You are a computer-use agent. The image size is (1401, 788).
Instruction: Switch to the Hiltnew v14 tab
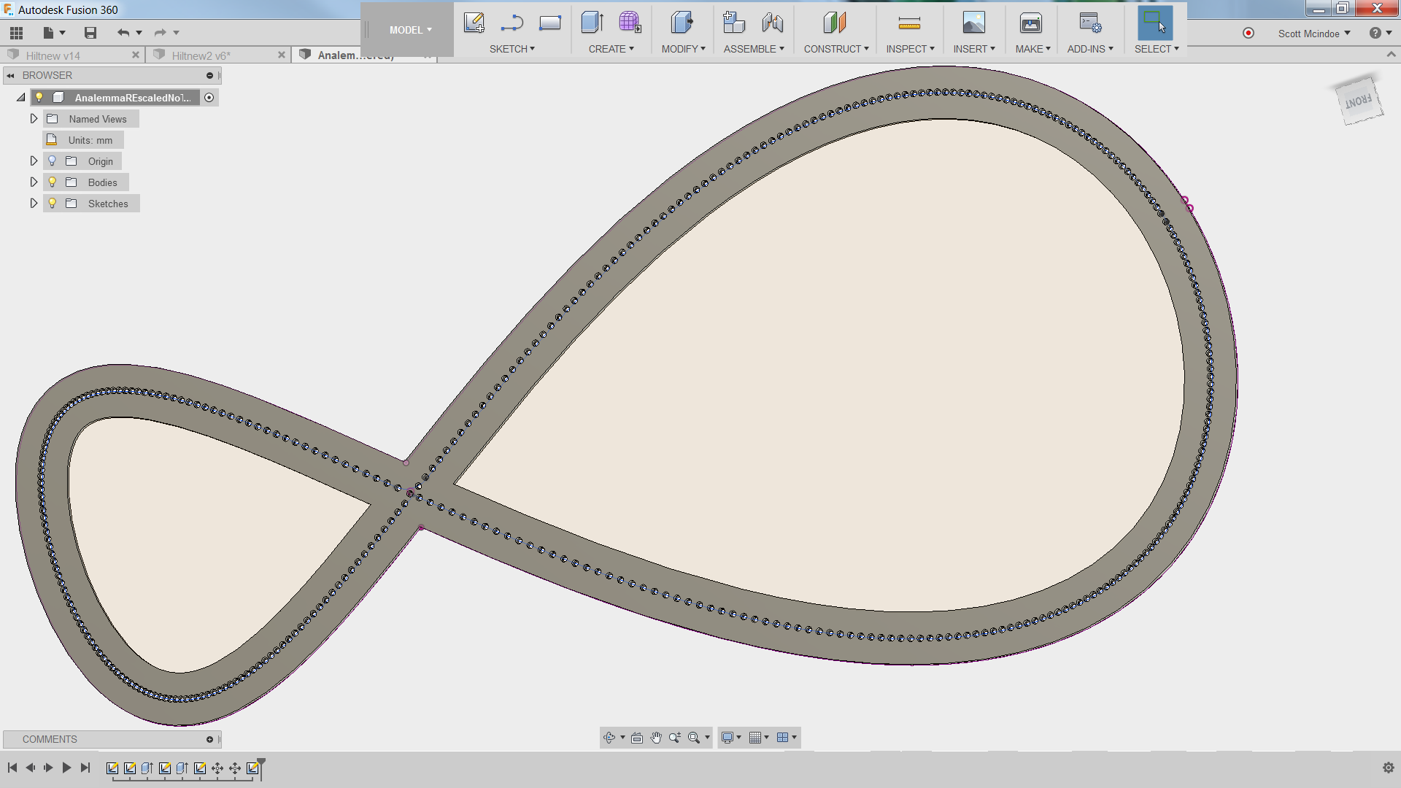pyautogui.click(x=53, y=55)
